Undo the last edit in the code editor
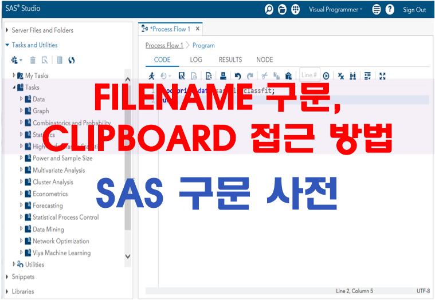This screenshot has width=435, height=300. 238,76
